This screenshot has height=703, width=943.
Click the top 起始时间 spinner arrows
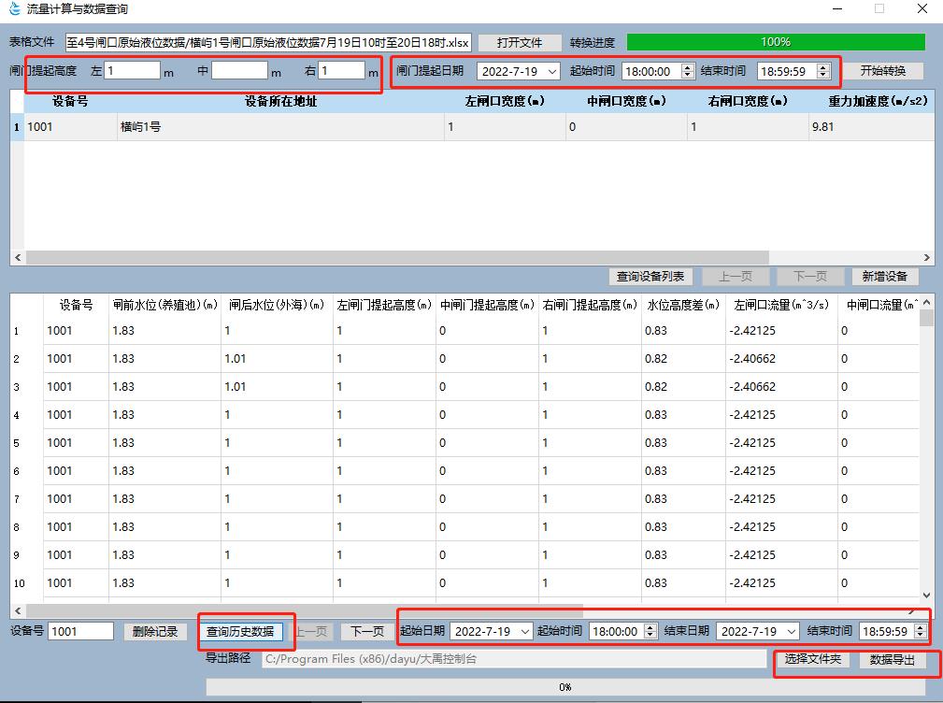click(688, 71)
